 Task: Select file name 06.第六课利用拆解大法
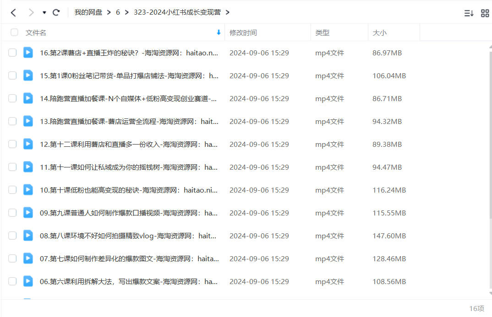[x=129, y=282]
